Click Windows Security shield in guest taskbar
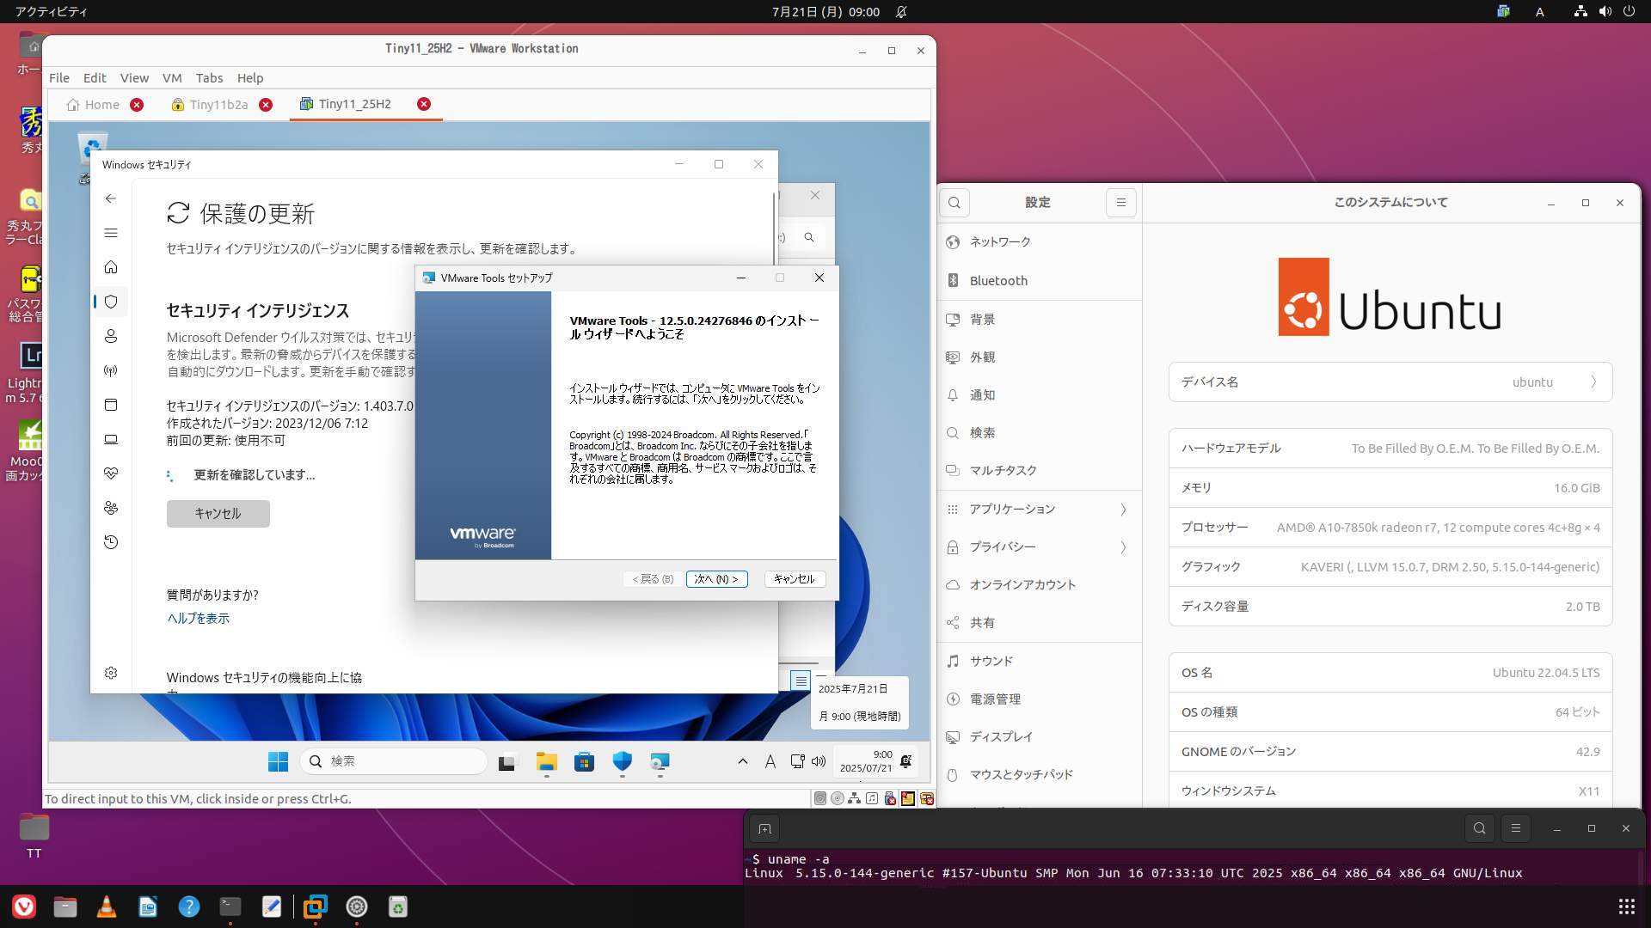The width and height of the screenshot is (1651, 928). 622,761
